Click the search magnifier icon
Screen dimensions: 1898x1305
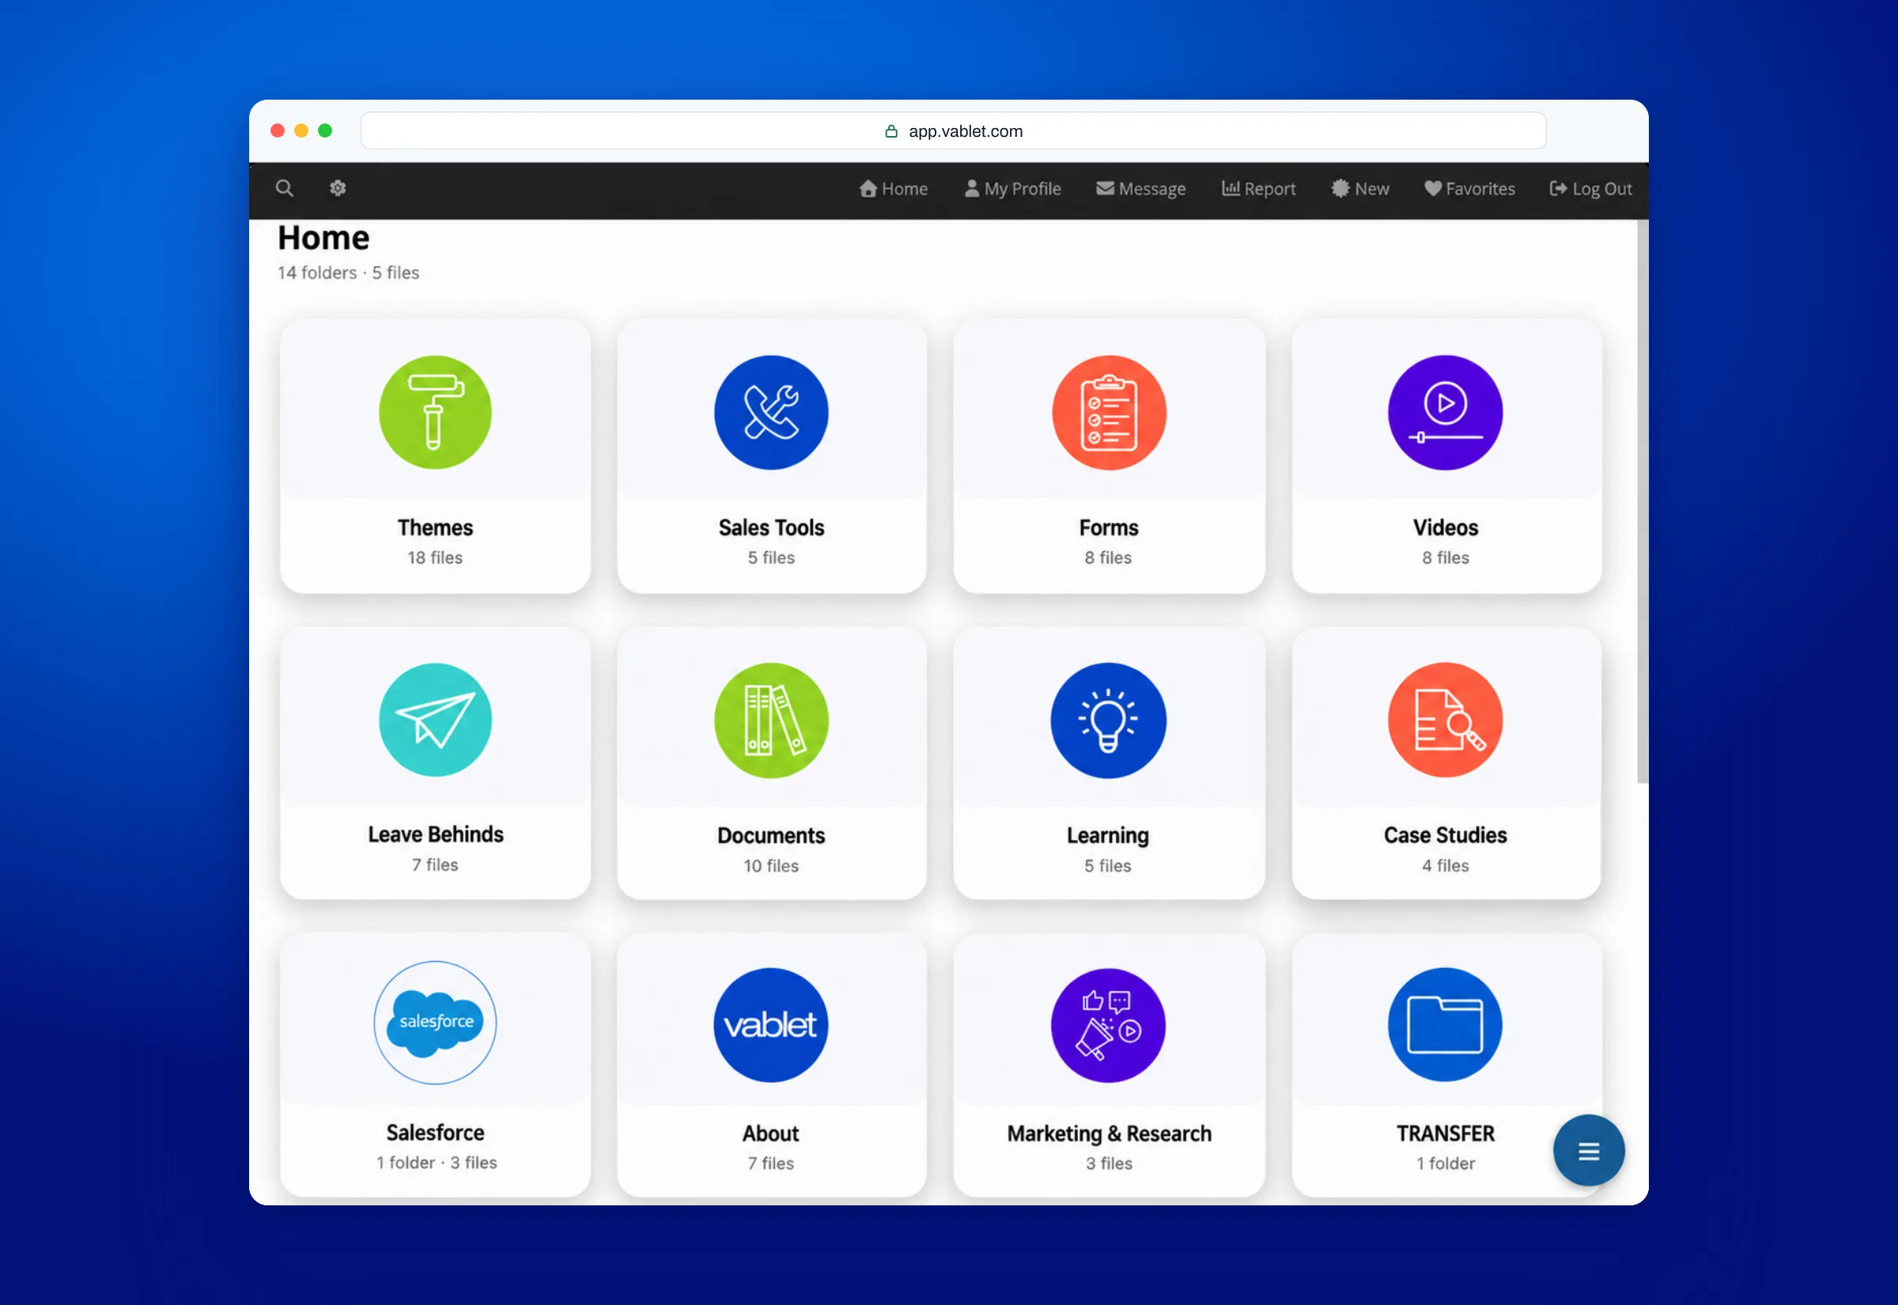285,189
